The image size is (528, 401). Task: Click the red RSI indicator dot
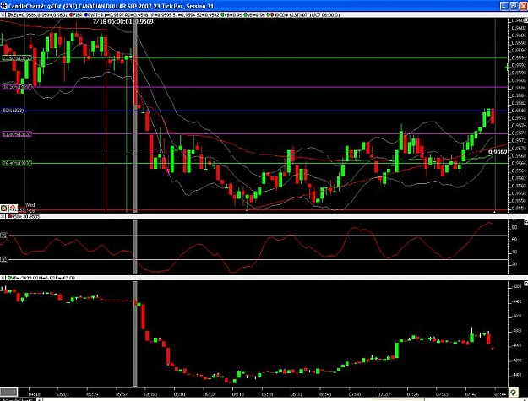click(x=10, y=216)
